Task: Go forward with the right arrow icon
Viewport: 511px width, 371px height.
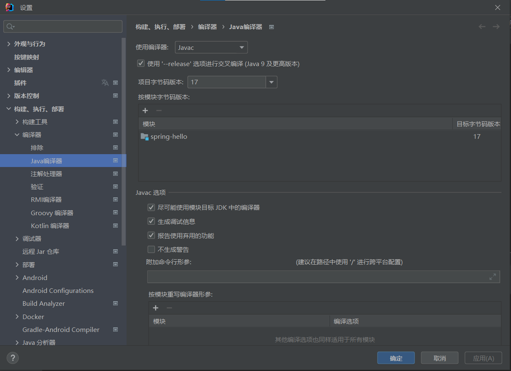Action: click(496, 27)
